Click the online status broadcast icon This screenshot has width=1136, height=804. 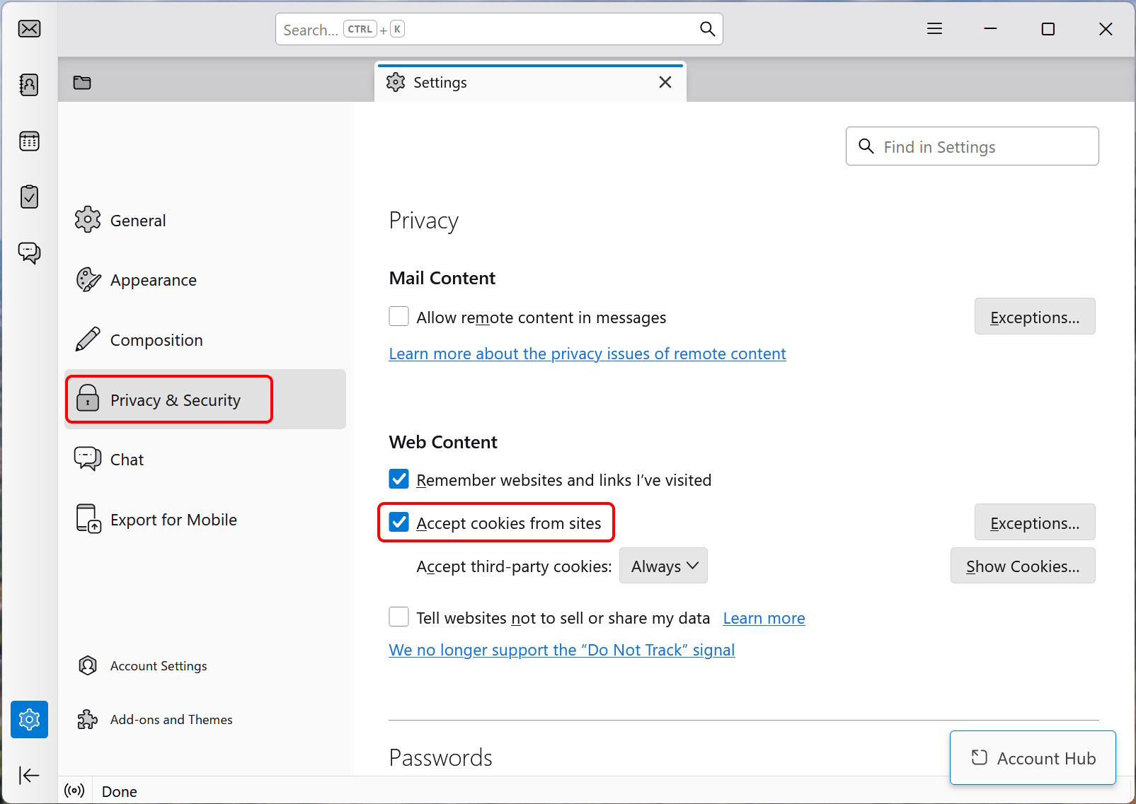click(74, 791)
